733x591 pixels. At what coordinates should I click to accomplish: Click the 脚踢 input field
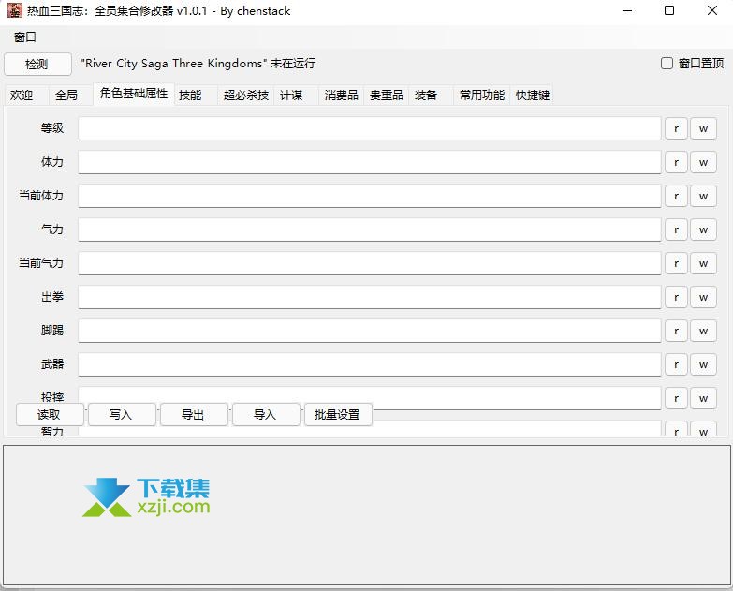tap(369, 331)
